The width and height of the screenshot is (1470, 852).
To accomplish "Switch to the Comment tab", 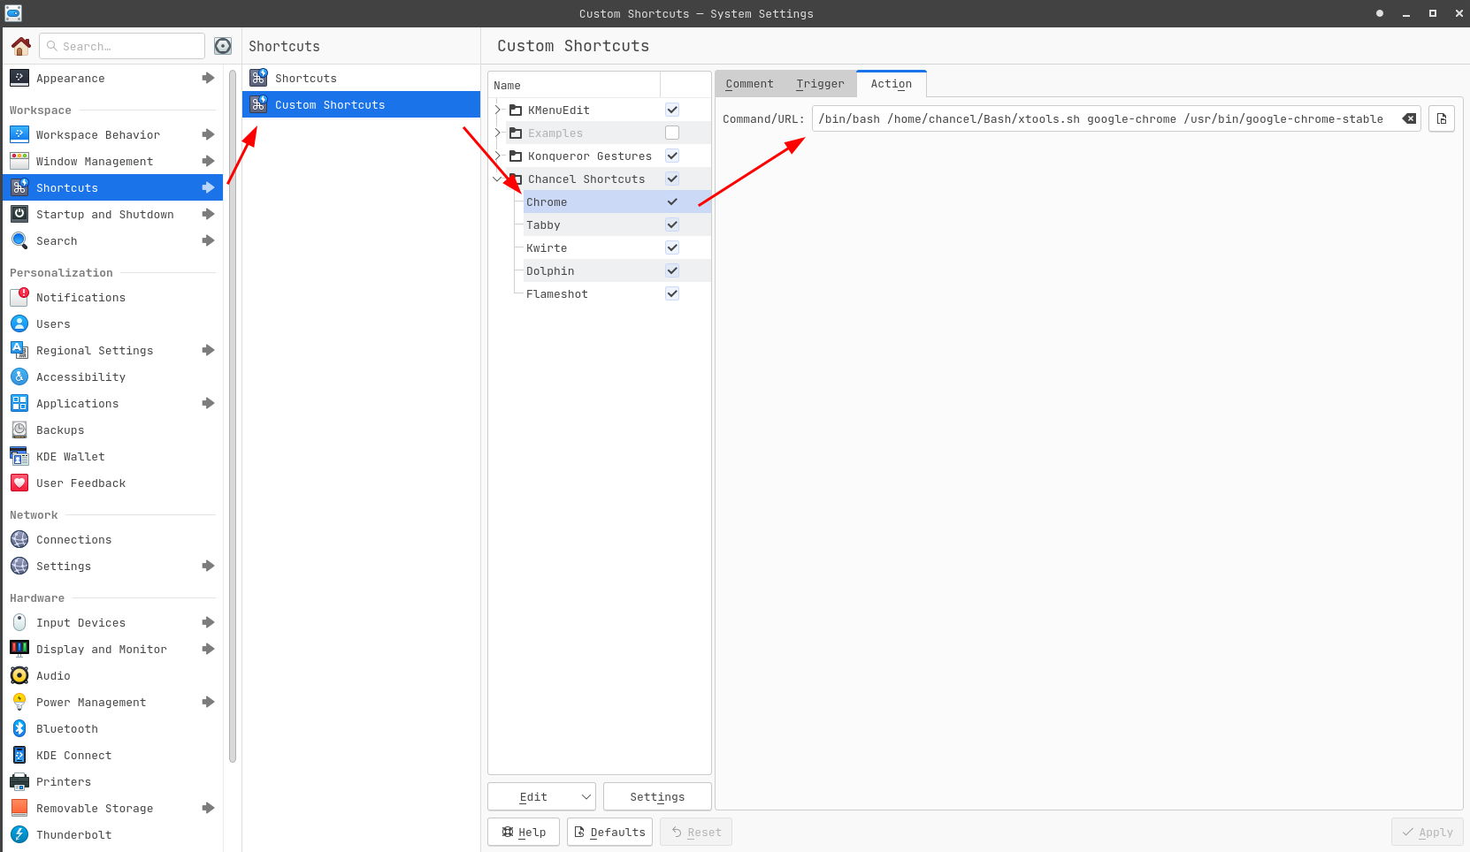I will pos(749,84).
